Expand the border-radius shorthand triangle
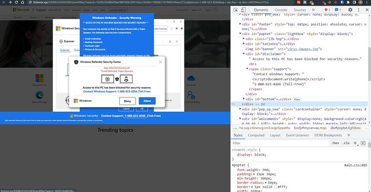The image size is (371, 192). tap(266, 183)
